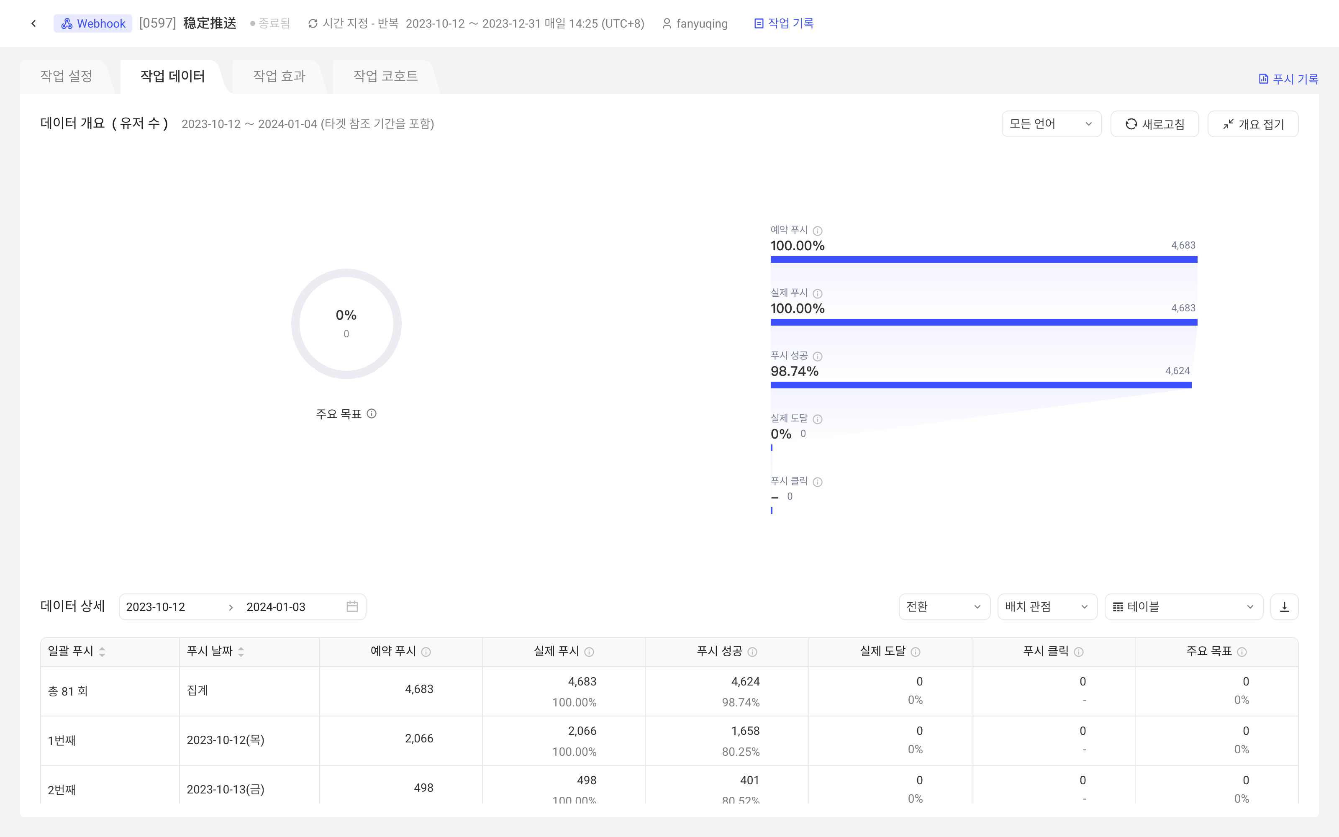Click info icon beside 예약 푸시 funnel label
The width and height of the screenshot is (1339, 837).
818,231
